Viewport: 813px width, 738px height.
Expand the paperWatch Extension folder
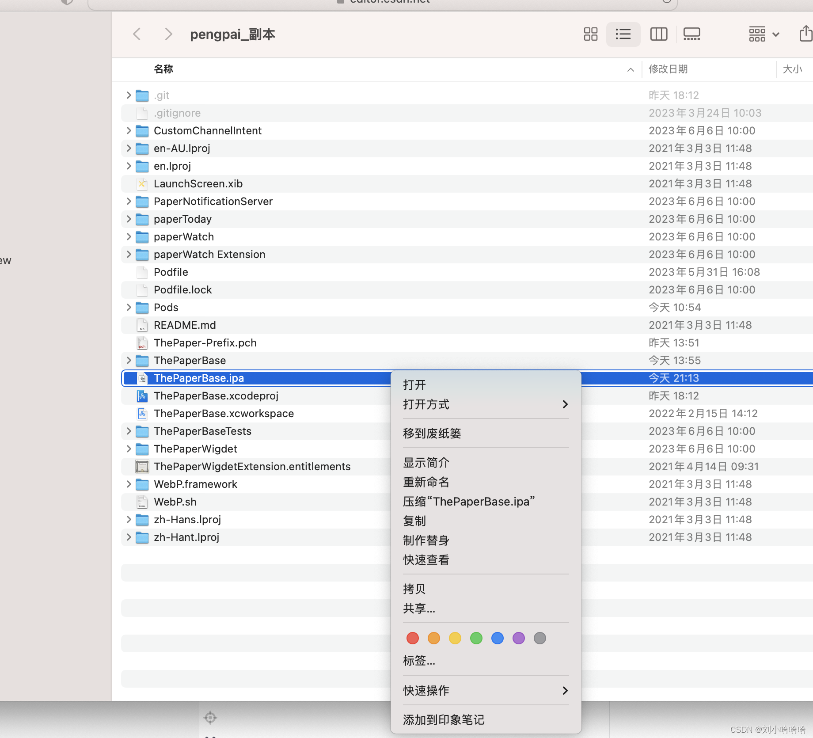coord(129,254)
